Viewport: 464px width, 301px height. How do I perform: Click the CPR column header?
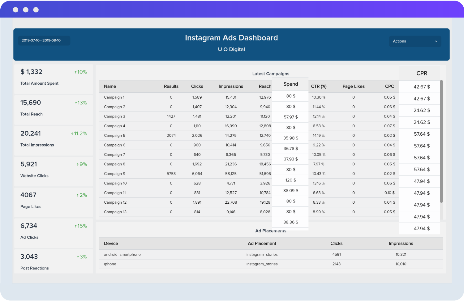click(422, 73)
